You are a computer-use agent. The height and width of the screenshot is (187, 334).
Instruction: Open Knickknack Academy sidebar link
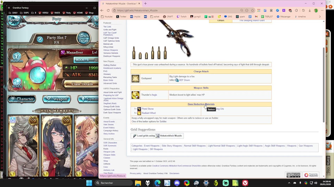click(x=112, y=68)
